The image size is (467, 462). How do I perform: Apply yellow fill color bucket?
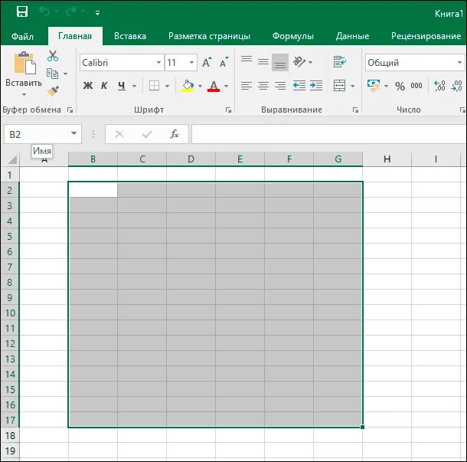point(188,86)
